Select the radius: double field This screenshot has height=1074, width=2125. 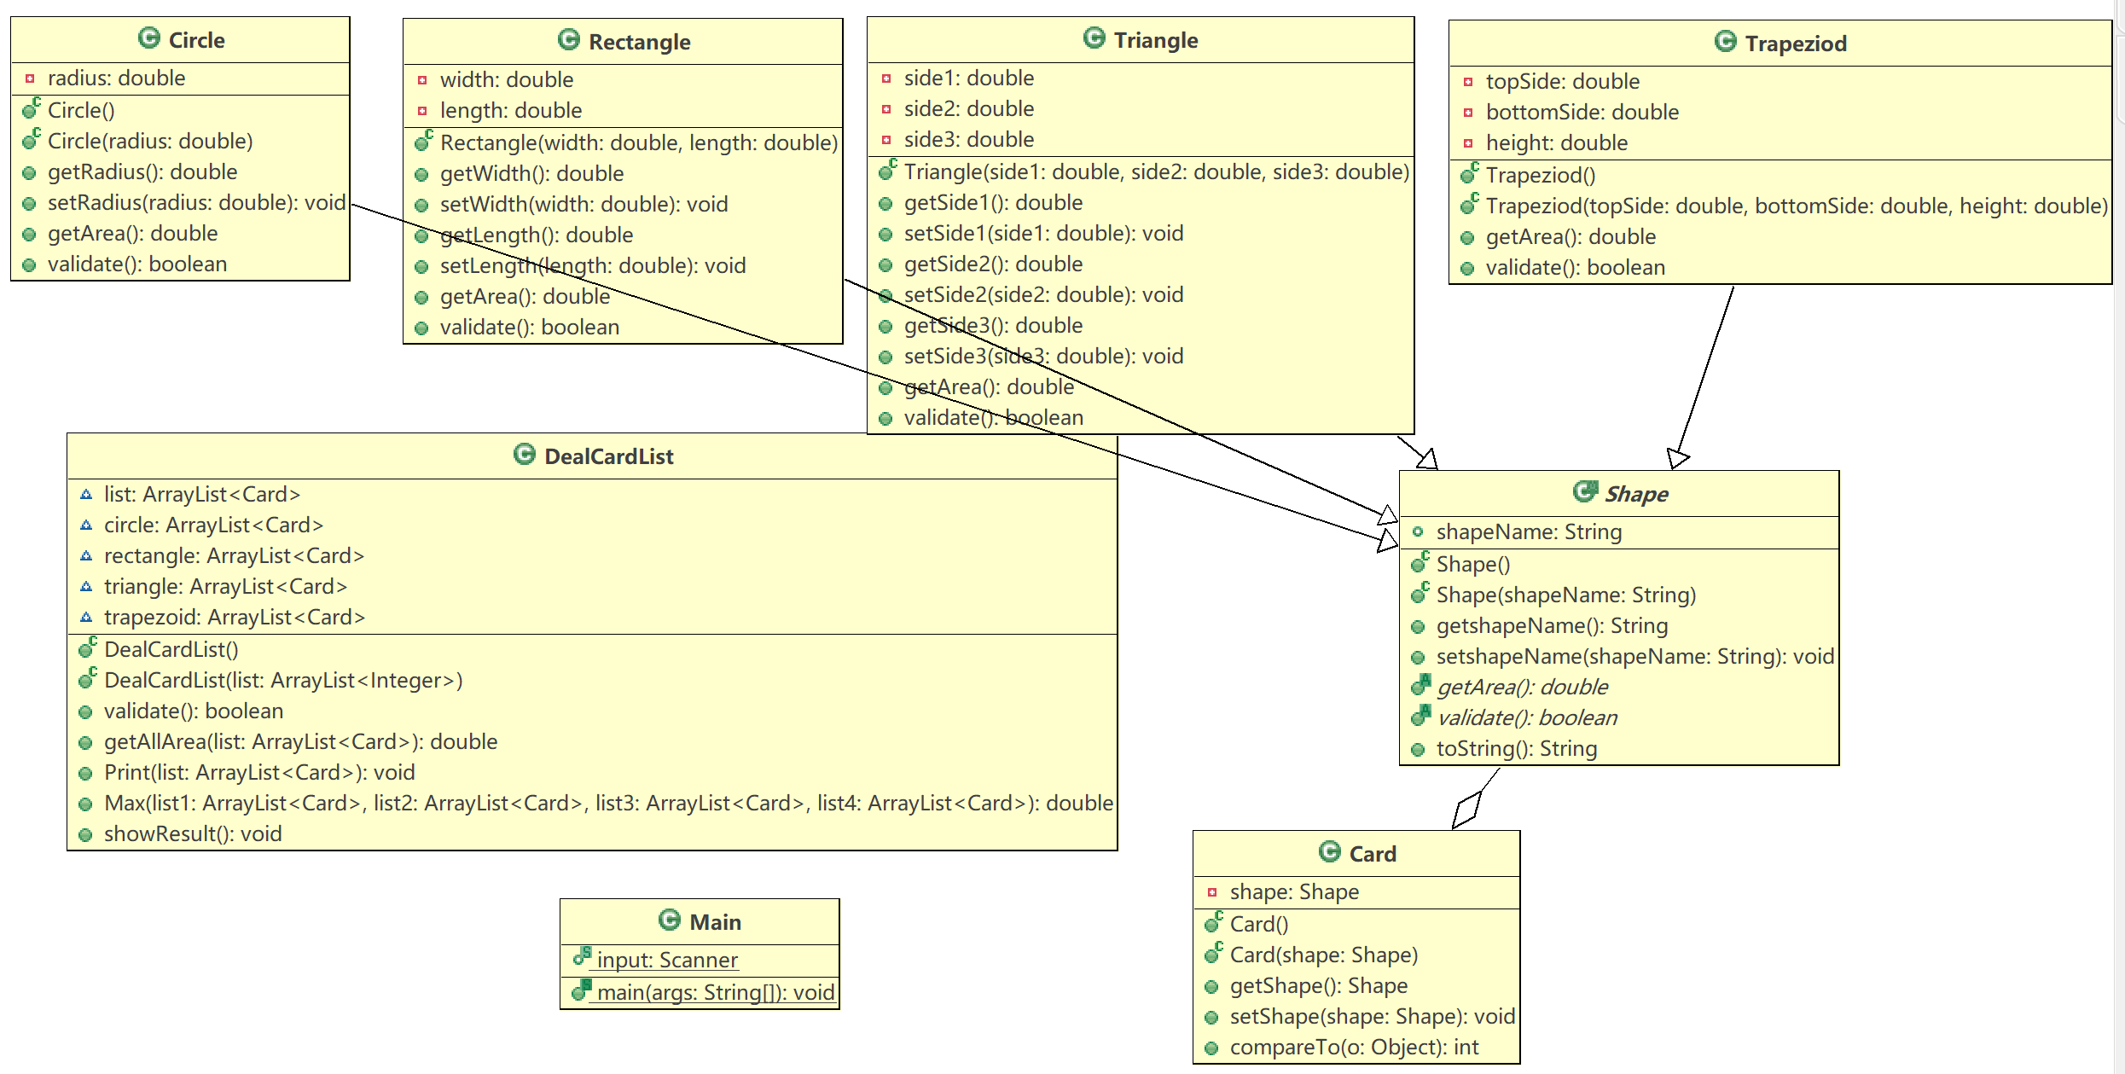[x=116, y=78]
